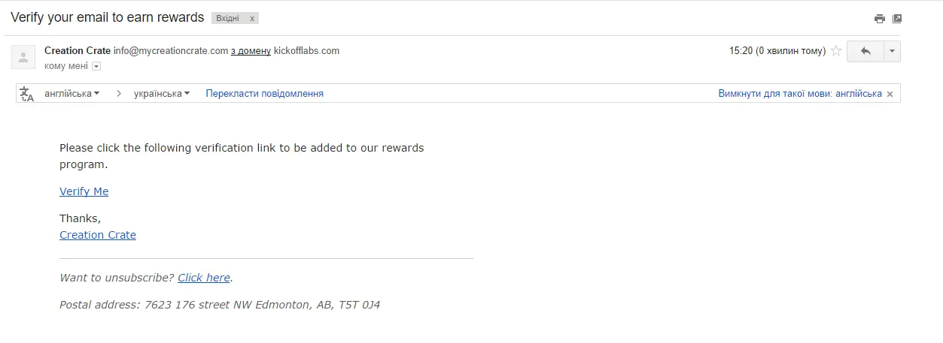Open the Verify Me link
The height and width of the screenshot is (343, 943).
pos(84,191)
